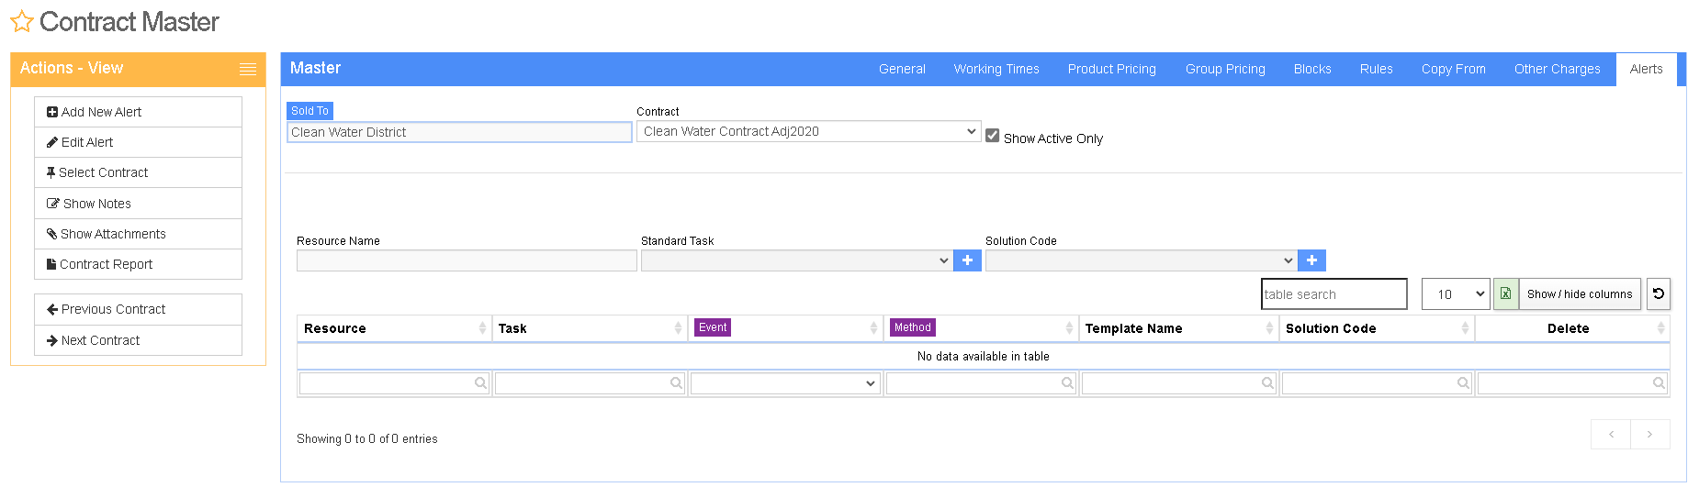
Task: Open the page size dropdown showing 10
Action: pos(1456,293)
